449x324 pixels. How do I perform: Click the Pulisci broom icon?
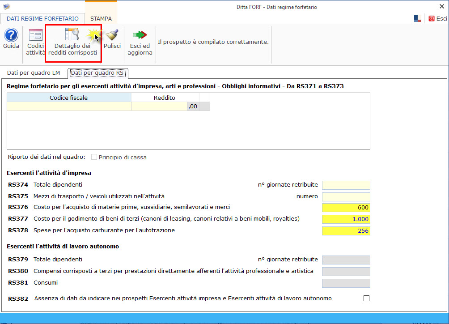click(x=112, y=36)
